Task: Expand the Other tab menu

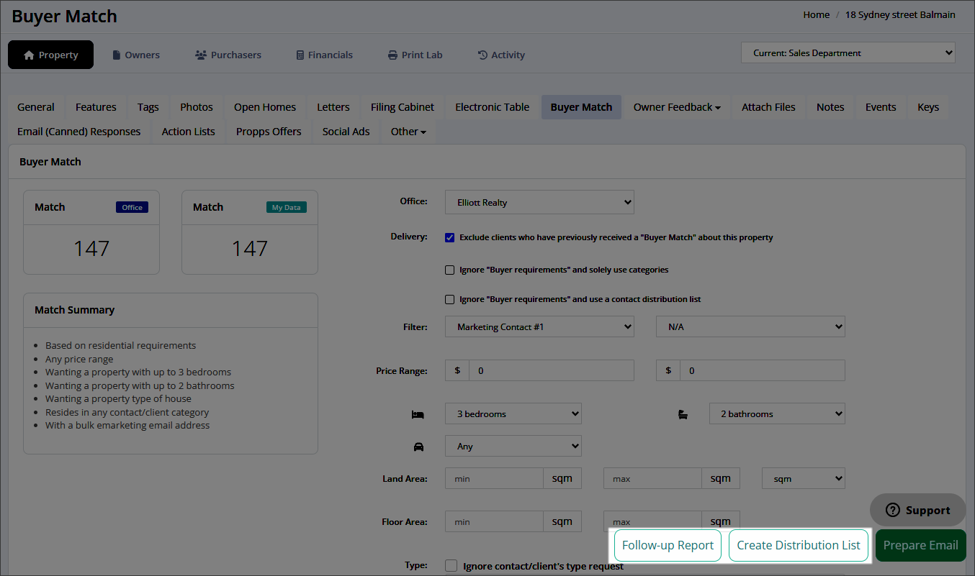Action: coord(408,132)
